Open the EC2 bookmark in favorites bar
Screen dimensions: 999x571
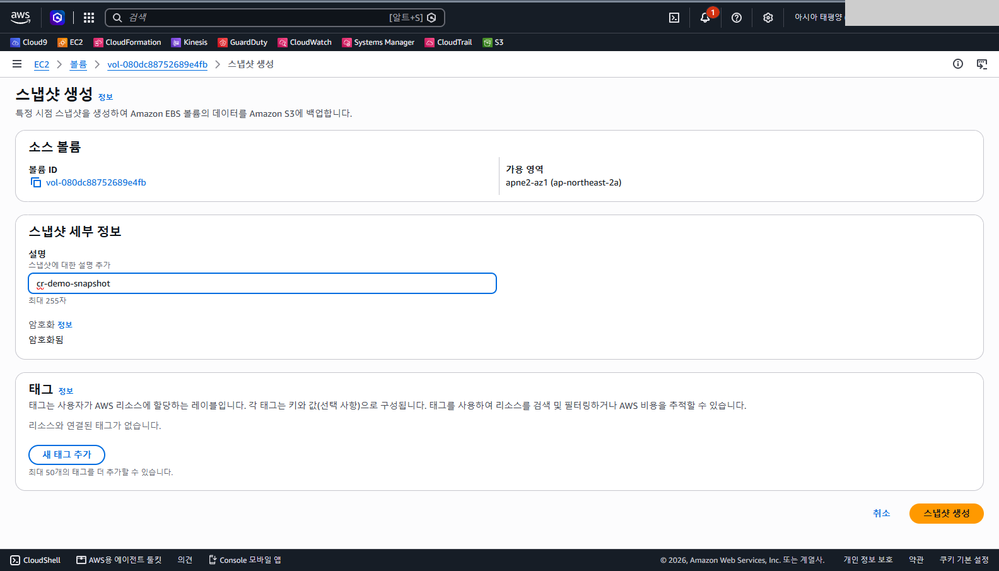[x=70, y=42]
